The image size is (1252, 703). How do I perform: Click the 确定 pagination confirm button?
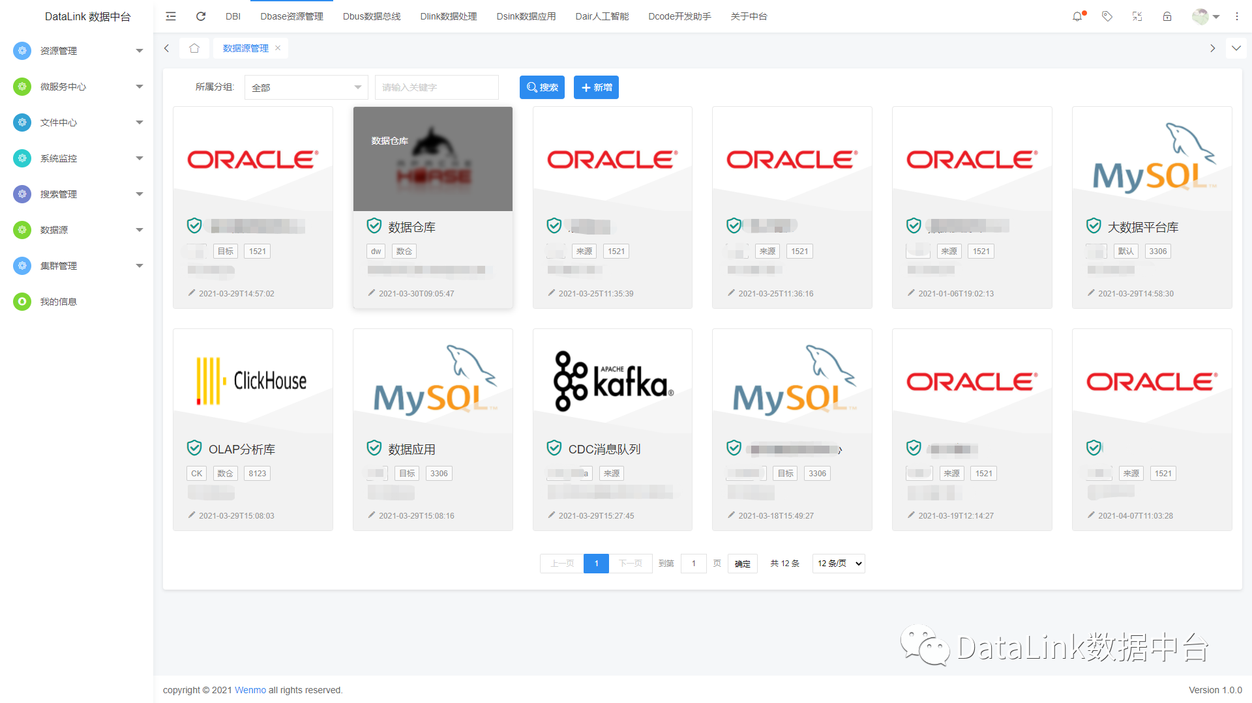743,564
